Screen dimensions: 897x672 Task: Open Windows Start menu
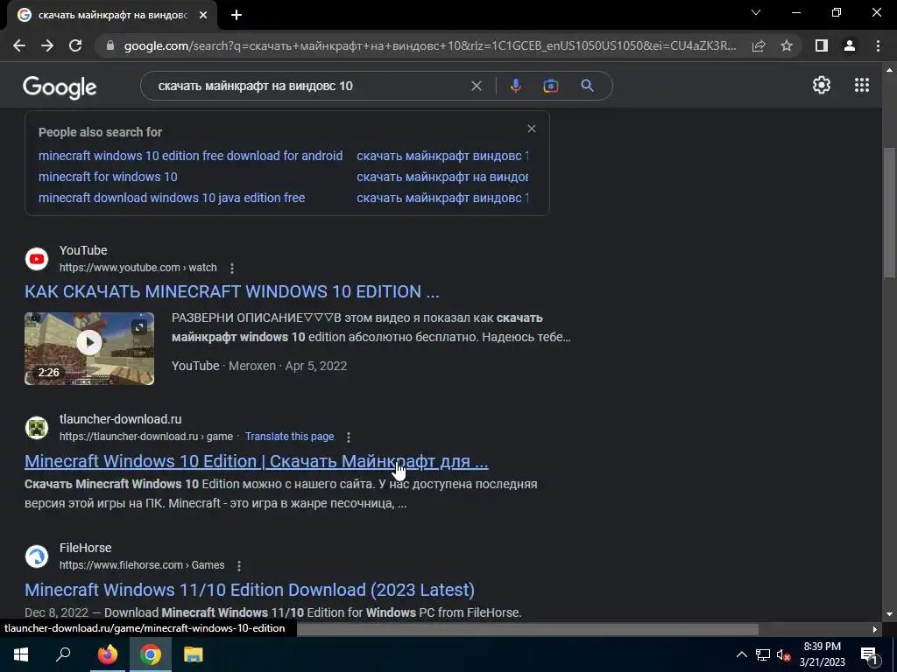tap(21, 654)
